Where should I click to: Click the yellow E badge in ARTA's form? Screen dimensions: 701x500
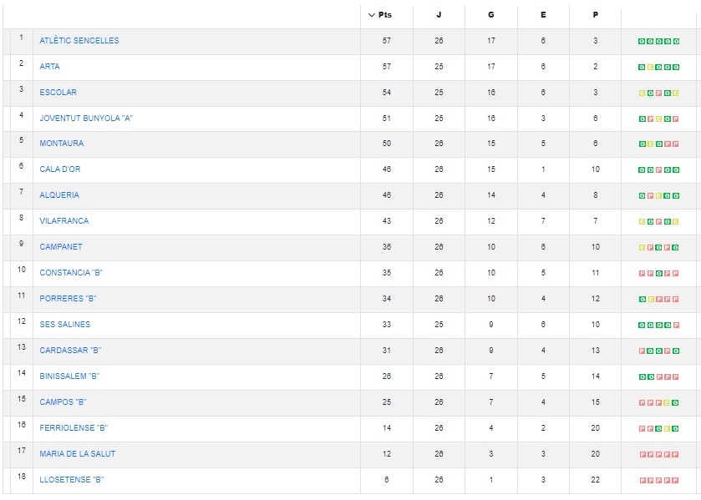(650, 67)
